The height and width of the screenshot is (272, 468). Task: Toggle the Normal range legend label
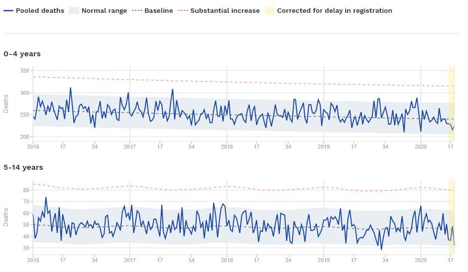pos(104,10)
